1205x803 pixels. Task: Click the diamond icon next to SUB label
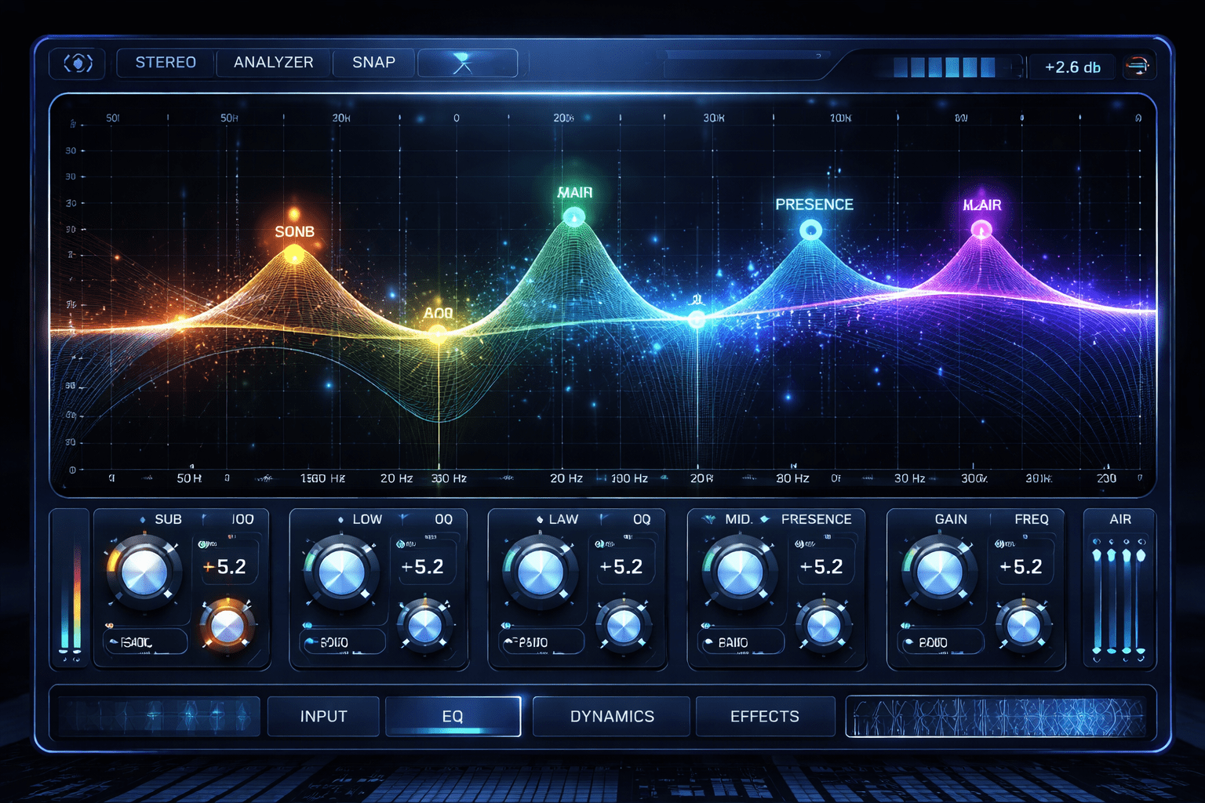tap(144, 518)
